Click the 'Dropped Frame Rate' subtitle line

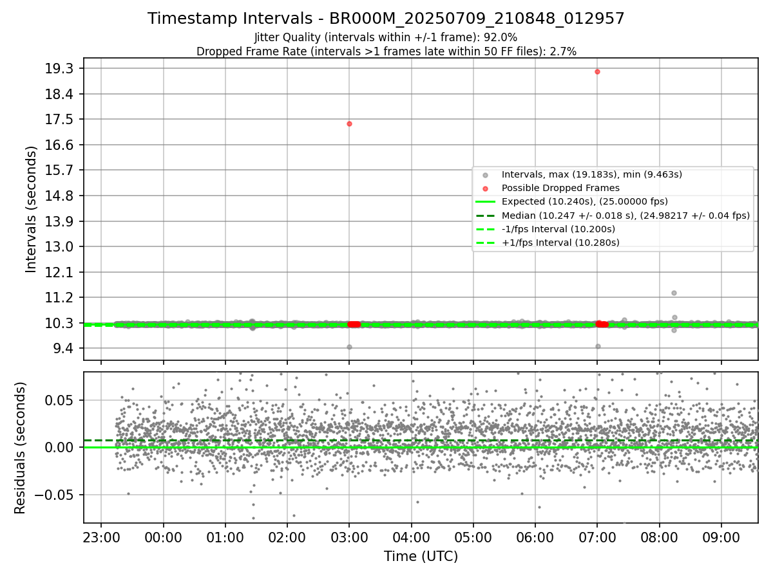click(386, 51)
